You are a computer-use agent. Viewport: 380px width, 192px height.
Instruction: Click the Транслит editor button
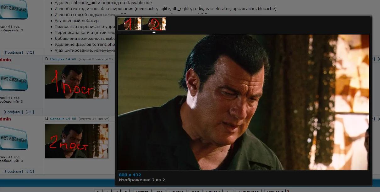click(x=275, y=191)
